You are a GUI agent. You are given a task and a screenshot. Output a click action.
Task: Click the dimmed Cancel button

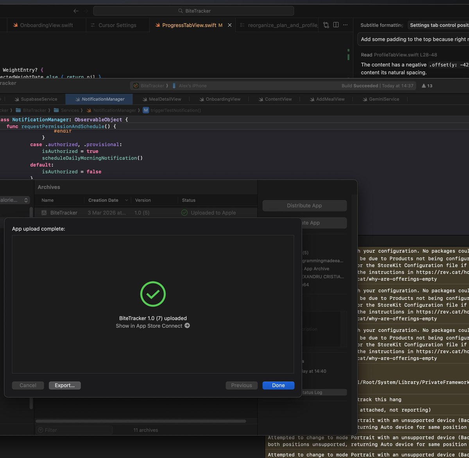pos(28,385)
